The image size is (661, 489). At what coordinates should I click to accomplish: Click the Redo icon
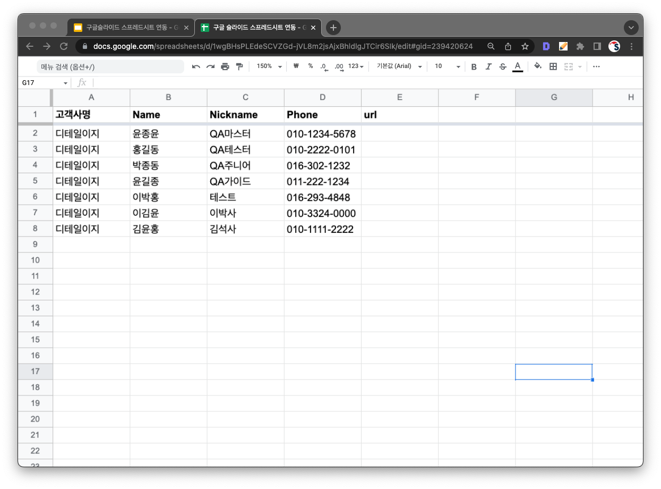click(x=210, y=66)
